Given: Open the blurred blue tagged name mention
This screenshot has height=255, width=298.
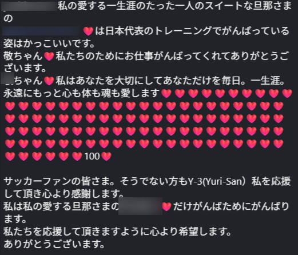Looking at the screenshot, I should 41,31.
